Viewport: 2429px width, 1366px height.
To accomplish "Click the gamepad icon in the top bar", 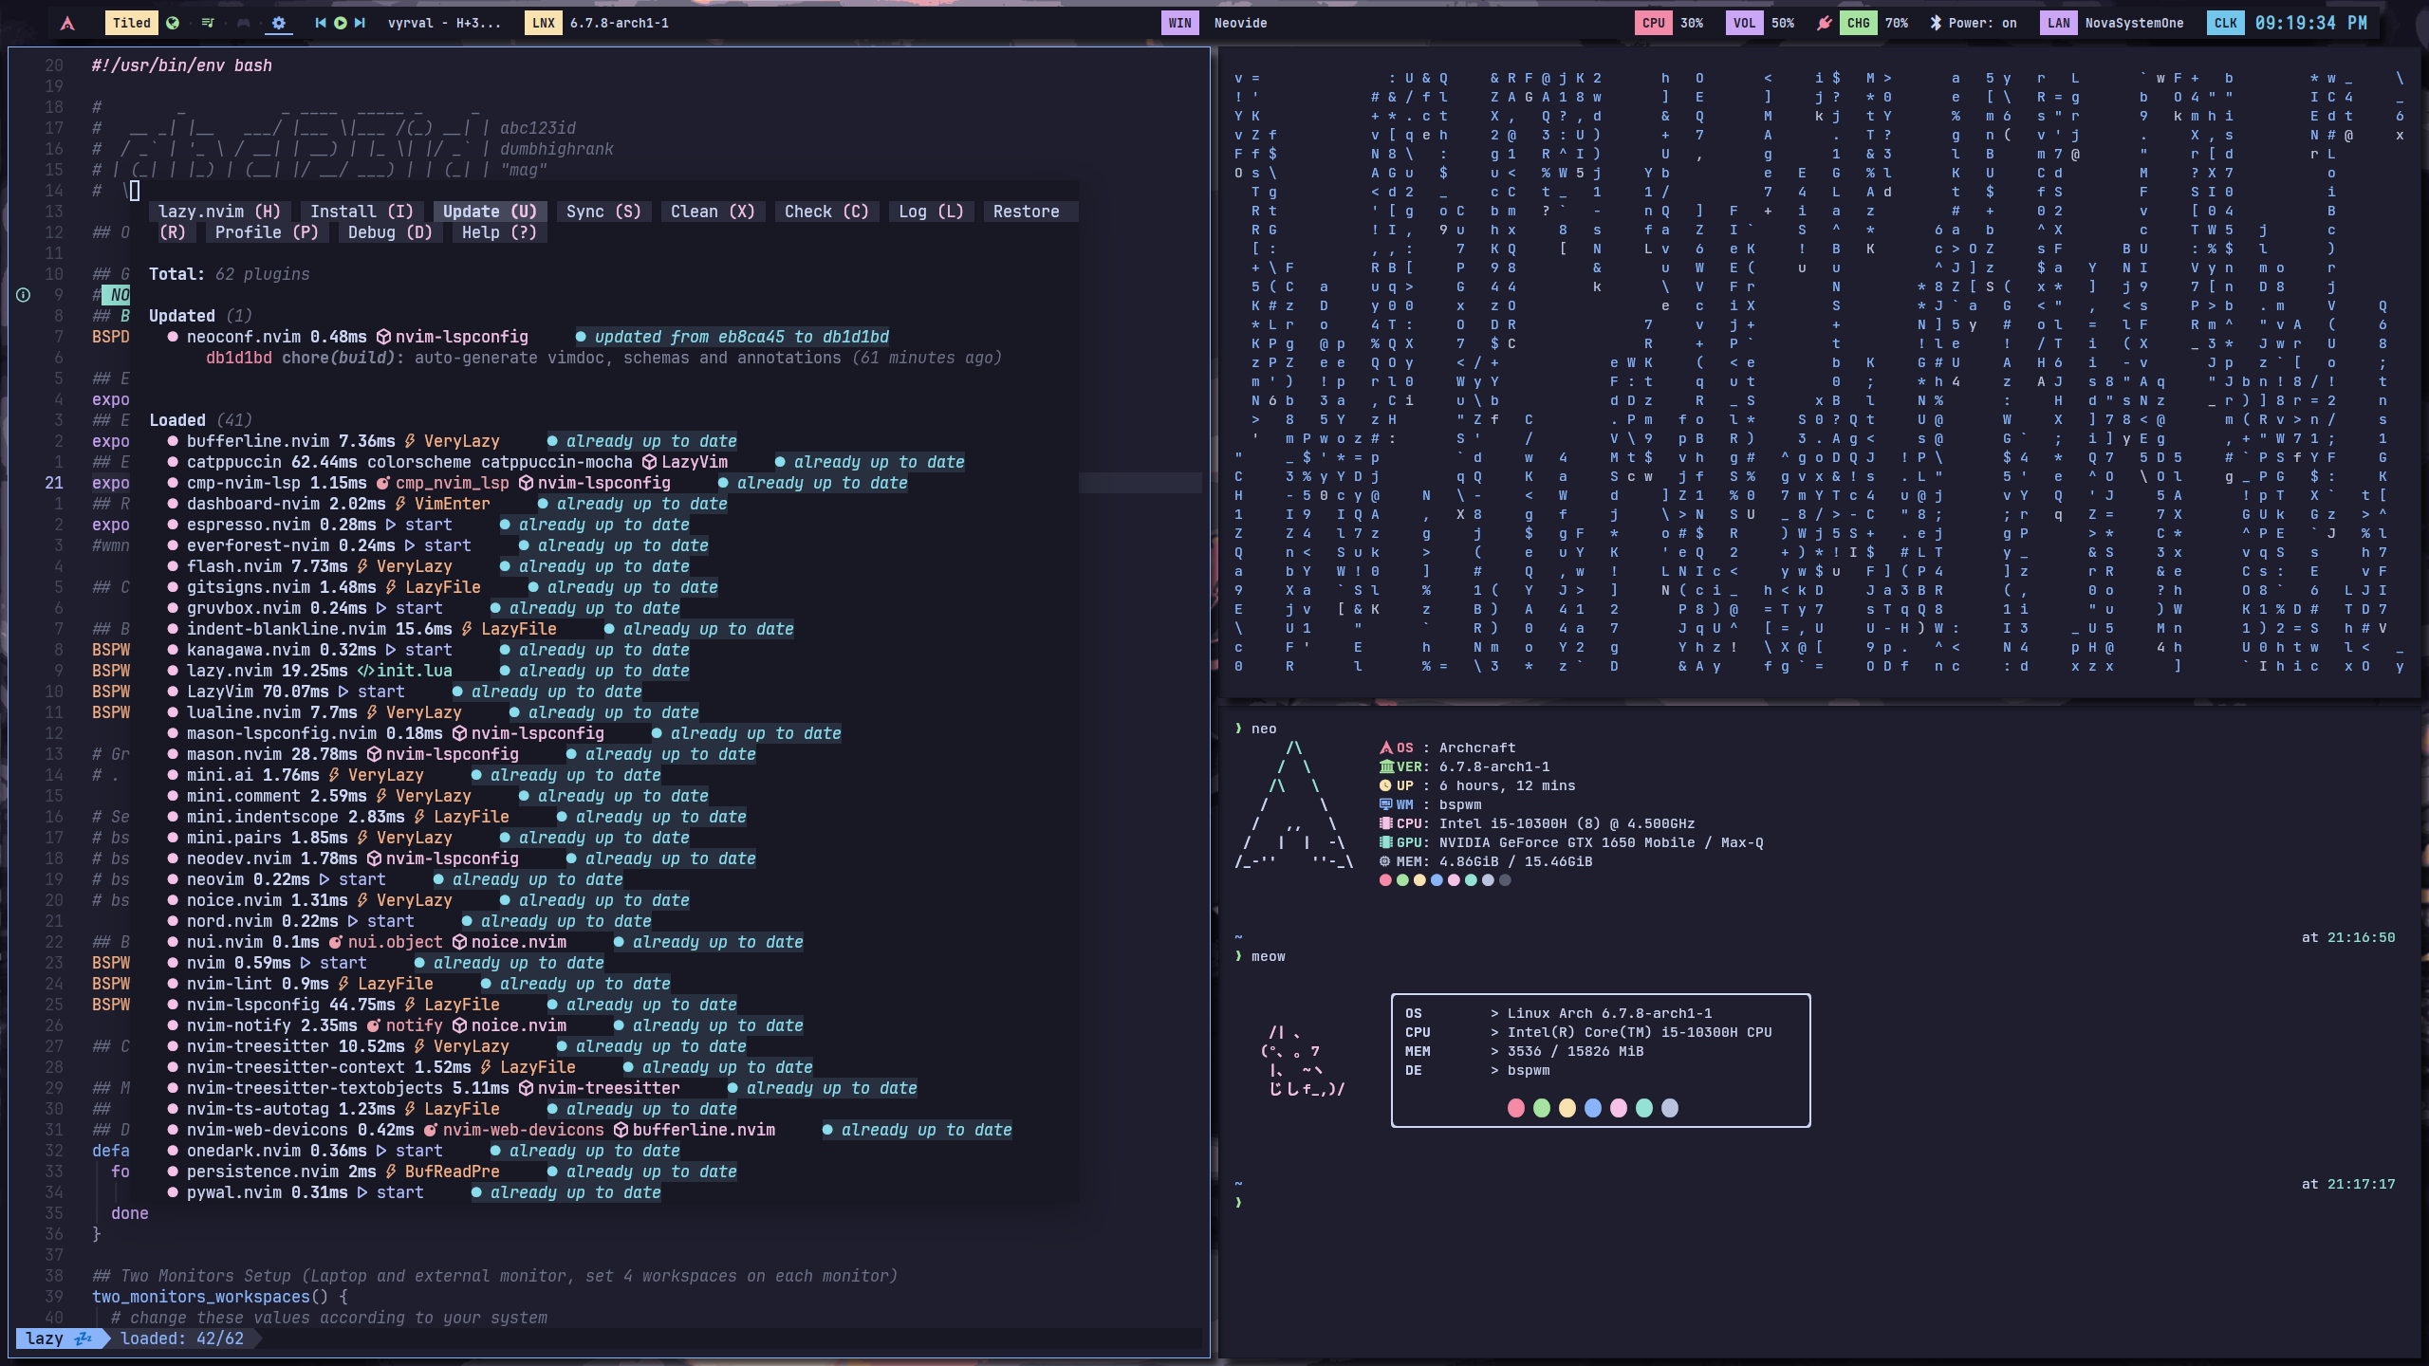I will pyautogui.click(x=243, y=23).
